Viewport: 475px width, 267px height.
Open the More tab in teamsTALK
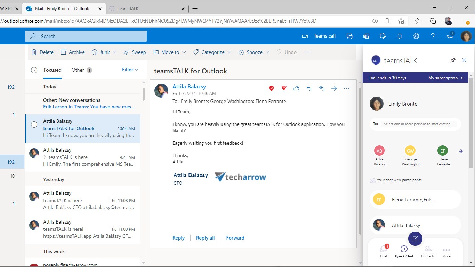click(446, 252)
